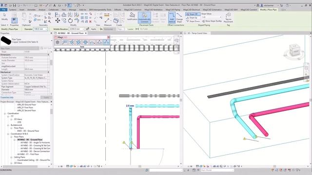The width and height of the screenshot is (312, 175).
Task: Click the Save icon in quick access toolbar
Action: point(14,5)
